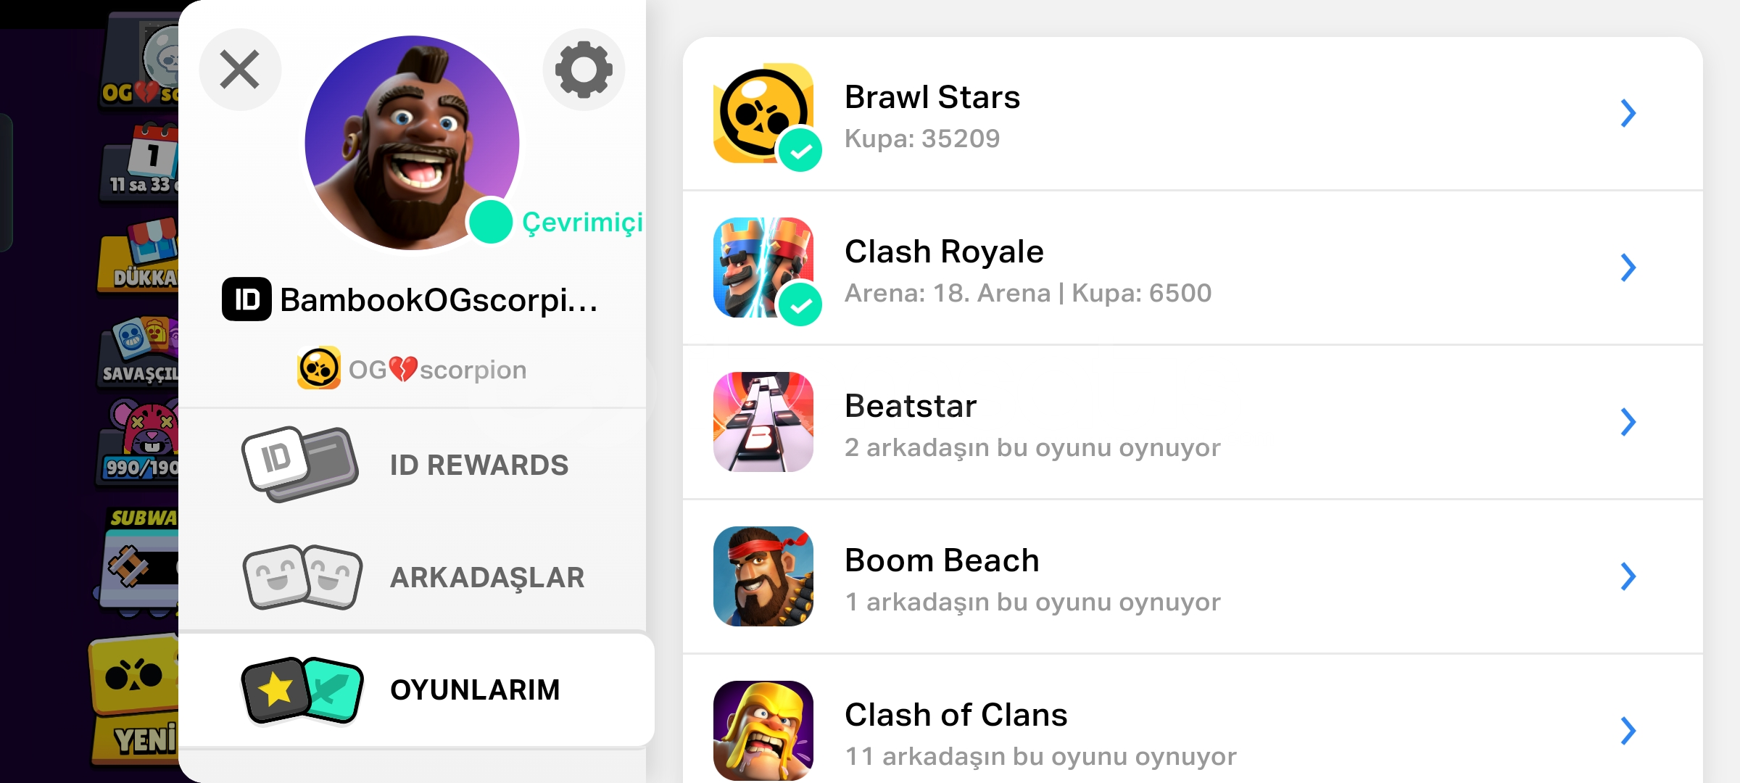
Task: Click the ID Rewards card icon
Action: (300, 465)
